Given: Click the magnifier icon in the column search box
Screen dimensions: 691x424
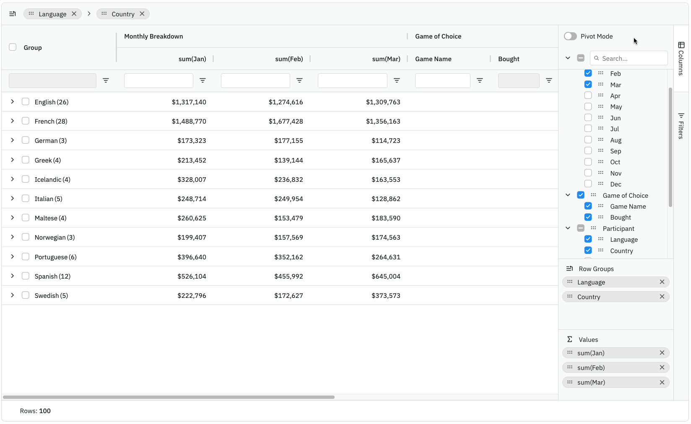Looking at the screenshot, I should (x=596, y=58).
